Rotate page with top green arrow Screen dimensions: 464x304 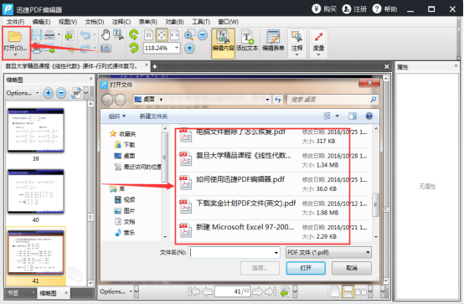134,34
